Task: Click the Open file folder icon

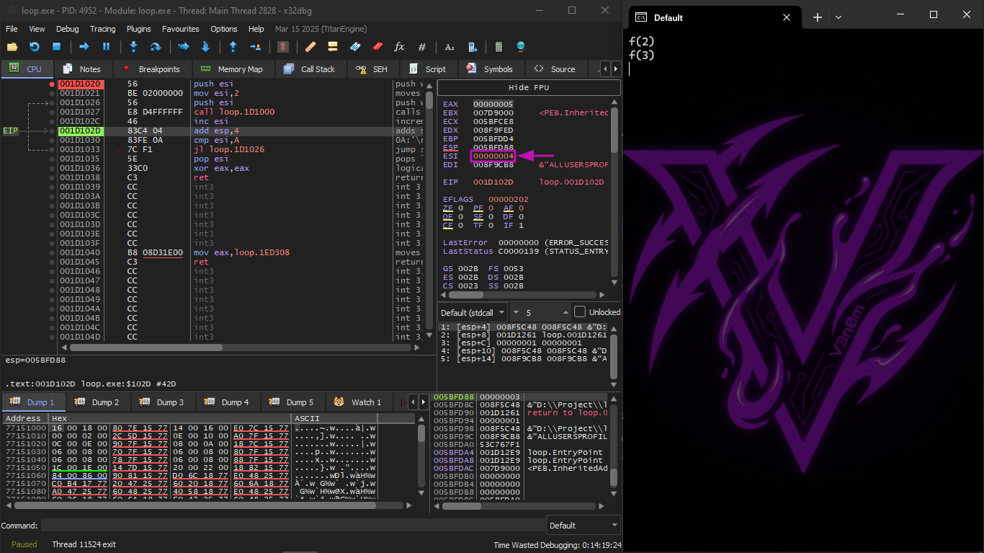Action: 12,47
